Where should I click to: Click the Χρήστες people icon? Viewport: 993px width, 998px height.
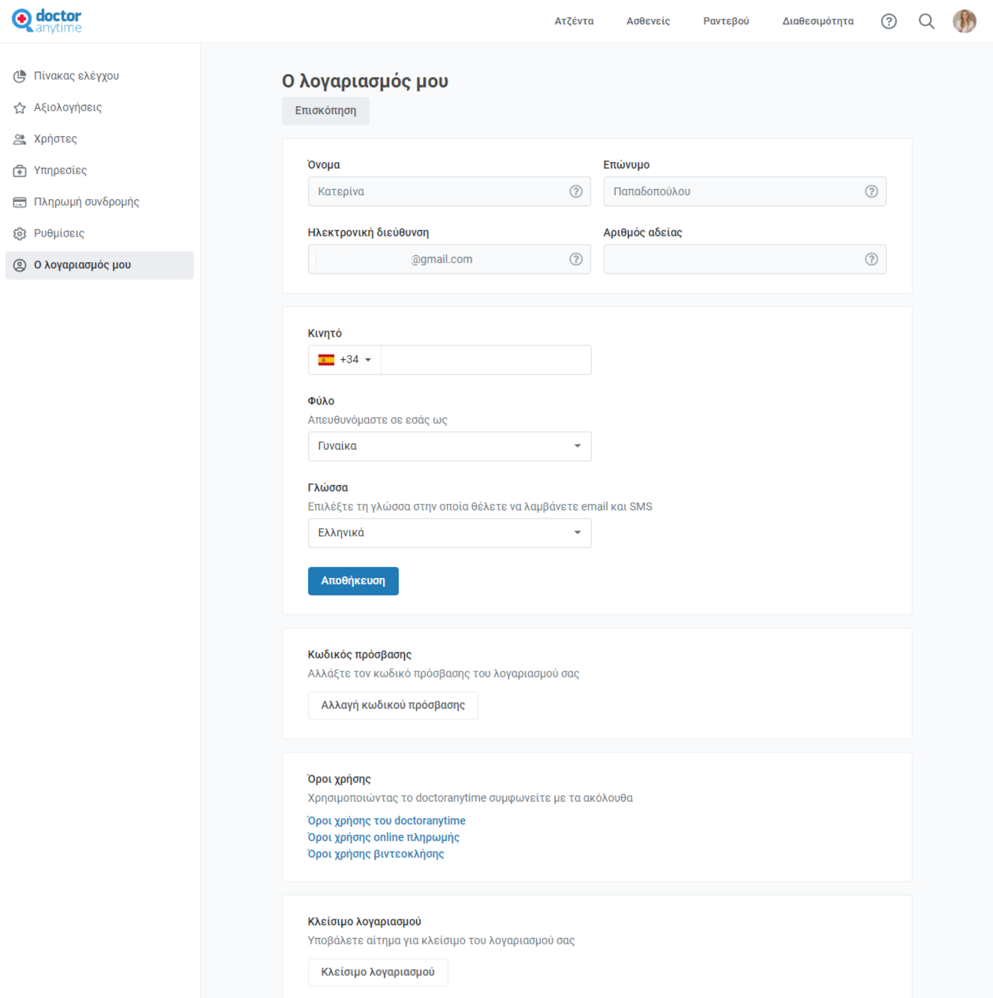(20, 139)
